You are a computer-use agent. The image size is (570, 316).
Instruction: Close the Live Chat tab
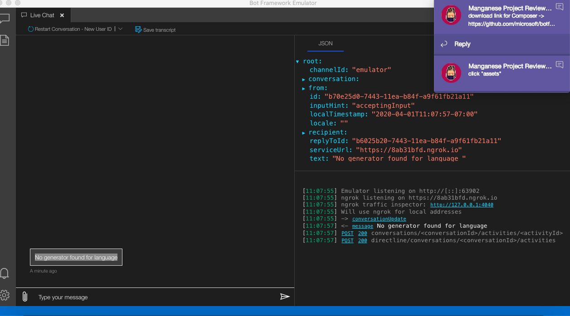coord(62,15)
